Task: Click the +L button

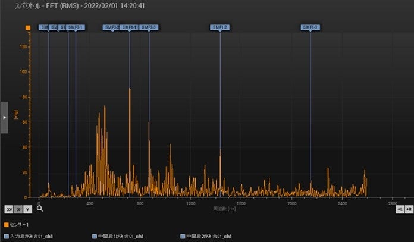Action: pos(400,209)
